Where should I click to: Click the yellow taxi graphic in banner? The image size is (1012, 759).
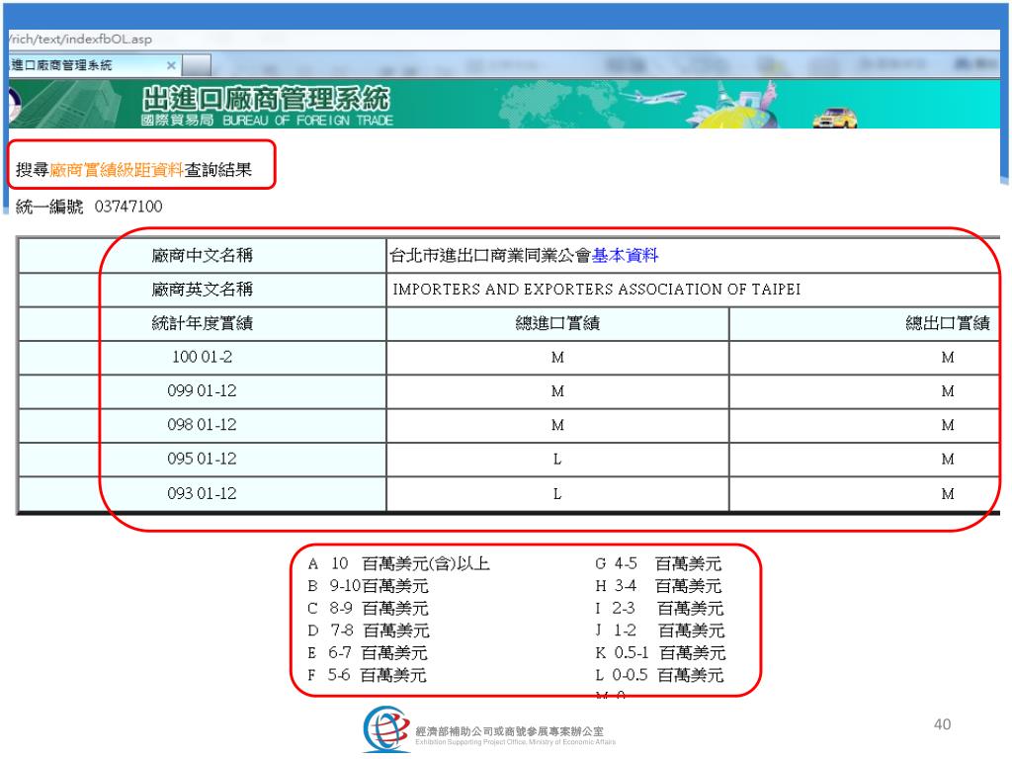pos(835,118)
